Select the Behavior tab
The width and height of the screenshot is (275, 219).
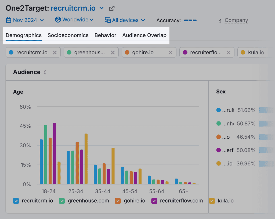pyautogui.click(x=105, y=35)
